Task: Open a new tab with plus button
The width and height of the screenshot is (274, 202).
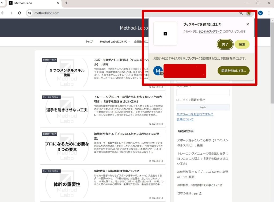Action: (x=66, y=3)
